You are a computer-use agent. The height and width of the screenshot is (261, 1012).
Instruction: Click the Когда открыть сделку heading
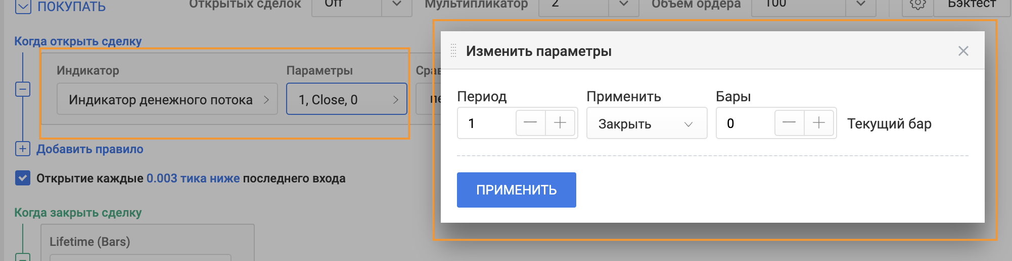coord(78,41)
